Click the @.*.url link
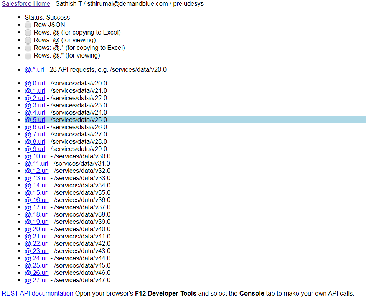Image resolution: width=366 pixels, height=299 pixels. tap(34, 70)
